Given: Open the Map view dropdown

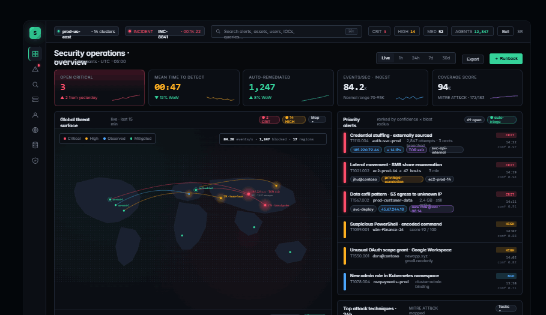Looking at the screenshot, I should 317,119.
